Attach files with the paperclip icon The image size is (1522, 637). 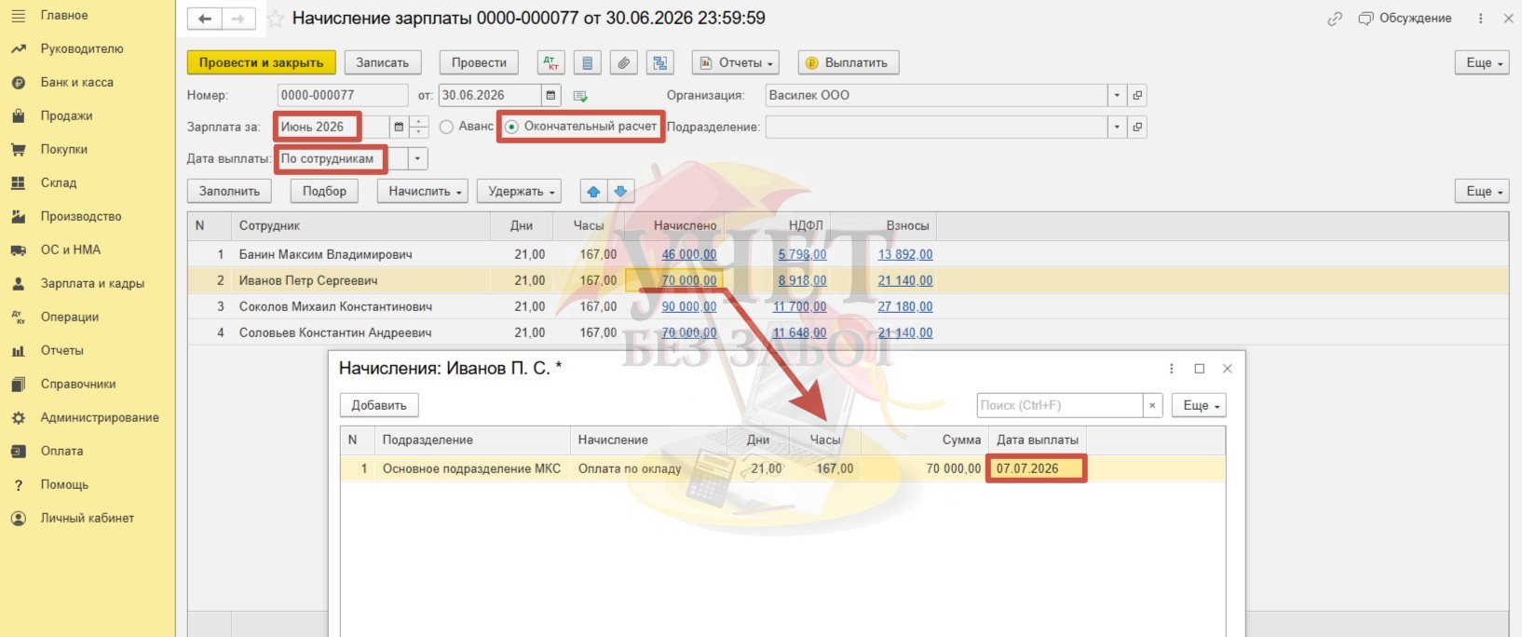pos(624,63)
